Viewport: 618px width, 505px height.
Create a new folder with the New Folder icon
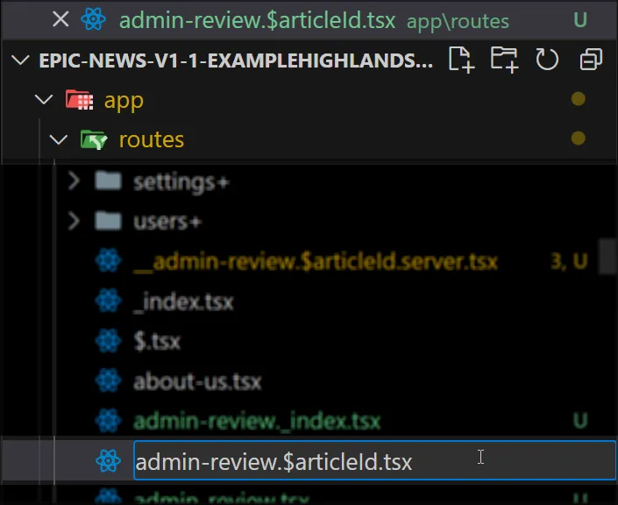point(504,60)
